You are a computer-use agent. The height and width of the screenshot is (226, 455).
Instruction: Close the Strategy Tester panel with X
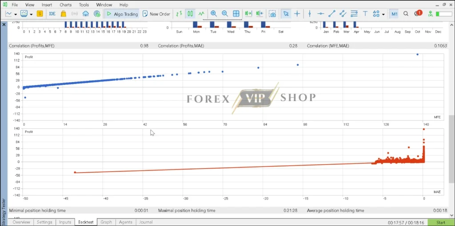(4, 25)
